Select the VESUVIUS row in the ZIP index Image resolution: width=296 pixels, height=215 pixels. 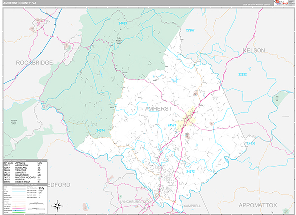26,170
